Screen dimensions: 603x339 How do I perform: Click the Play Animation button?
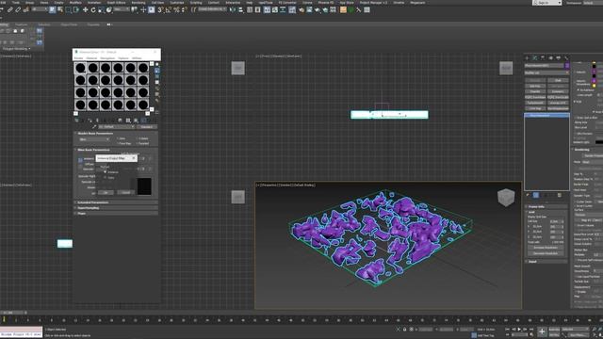(x=519, y=330)
